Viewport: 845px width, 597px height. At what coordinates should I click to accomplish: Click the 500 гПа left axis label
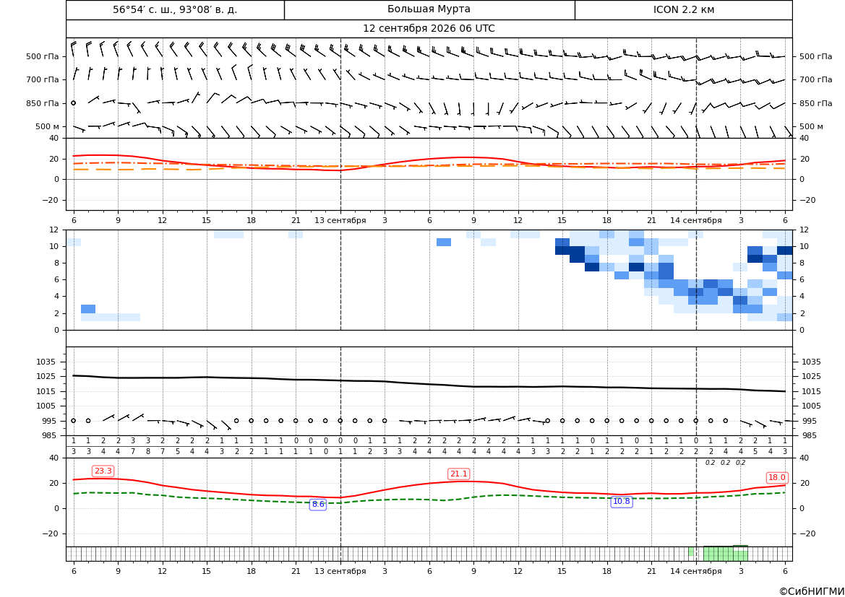pyautogui.click(x=42, y=56)
